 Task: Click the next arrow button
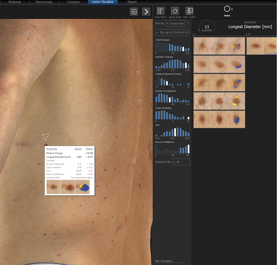(x=146, y=12)
